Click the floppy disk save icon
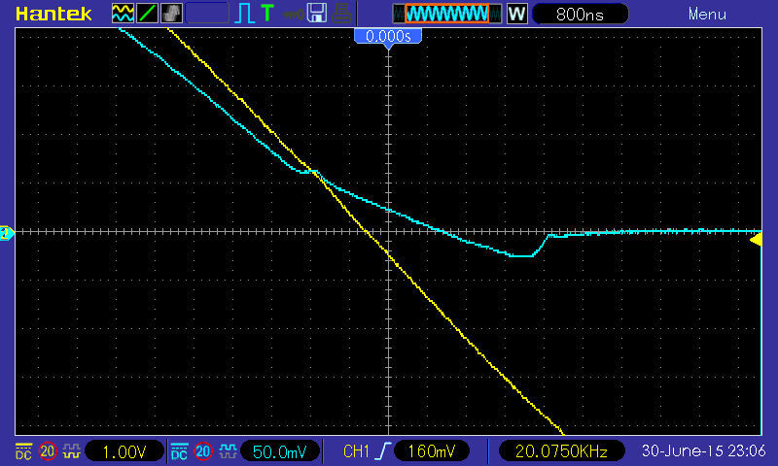778x466 pixels. [317, 14]
